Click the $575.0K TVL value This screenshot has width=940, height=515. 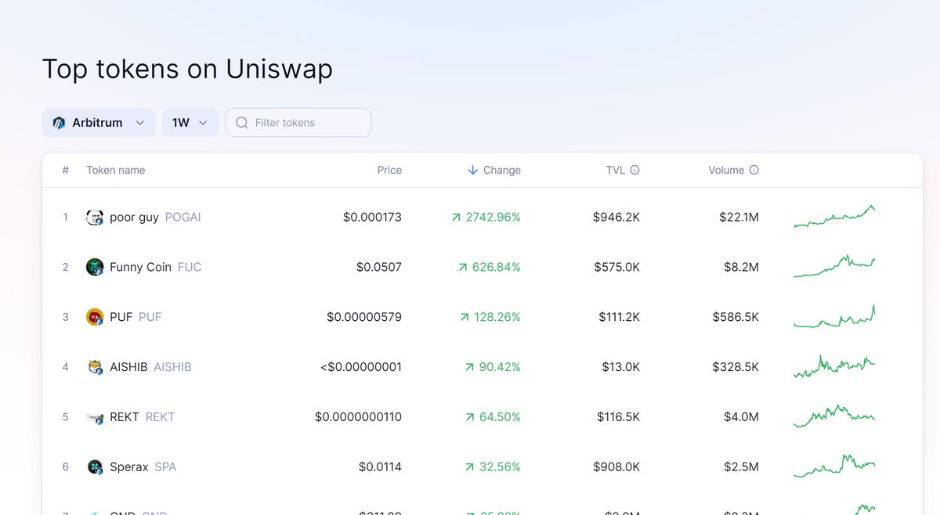(x=616, y=267)
